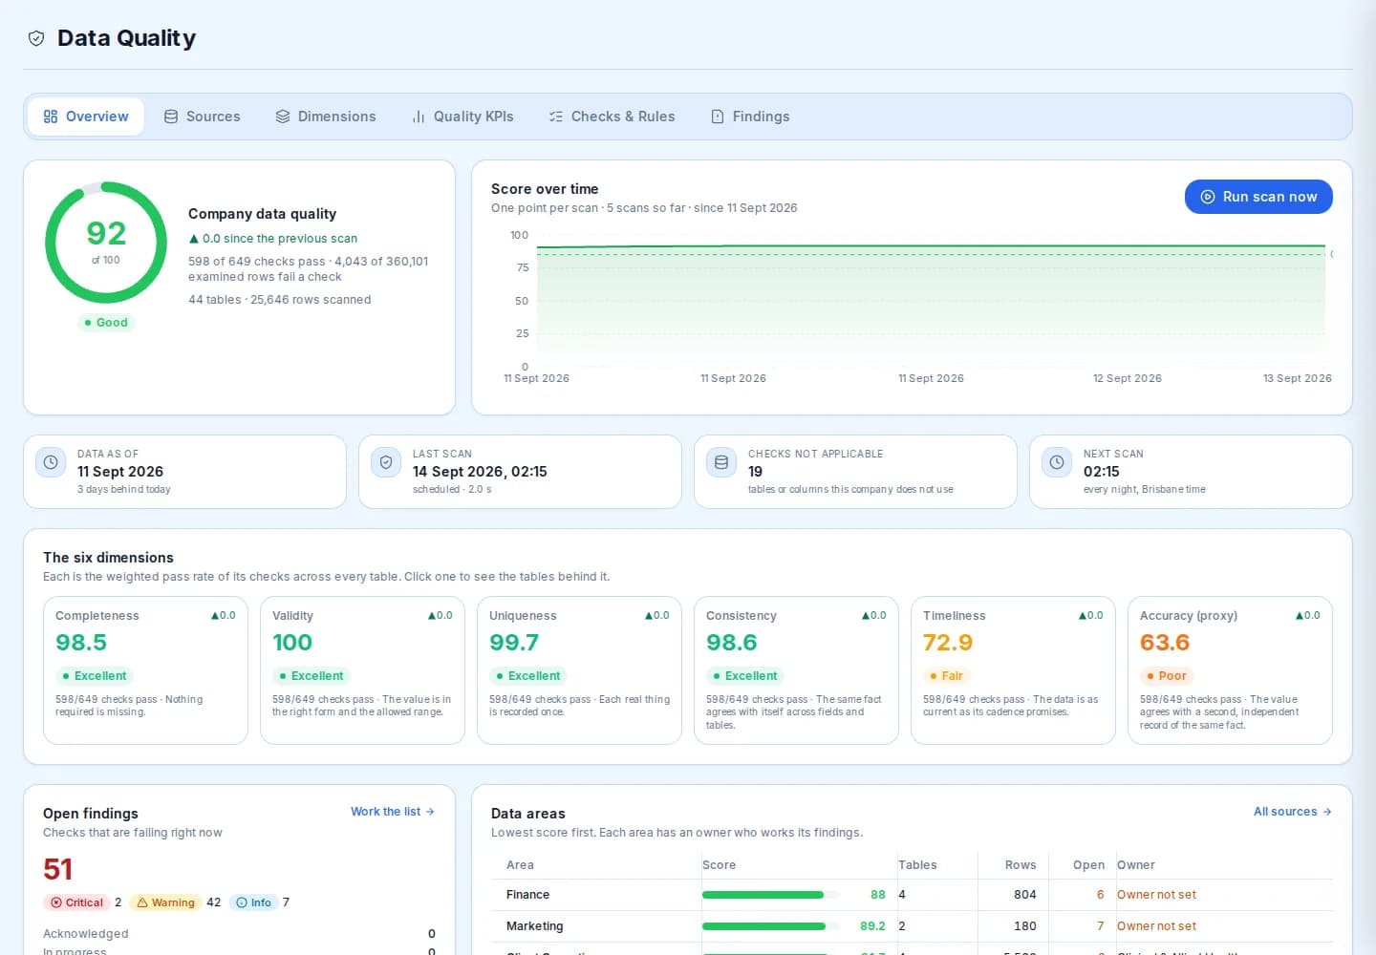Click the Owner not set link for Marketing
1376x955 pixels.
coord(1156,926)
